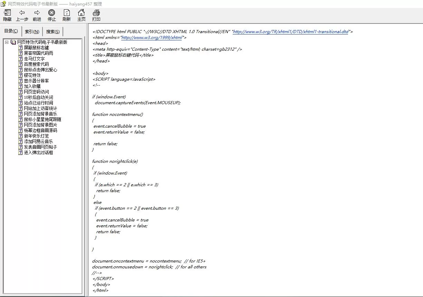Click the topic icon next to 樱花特效

tap(20, 75)
